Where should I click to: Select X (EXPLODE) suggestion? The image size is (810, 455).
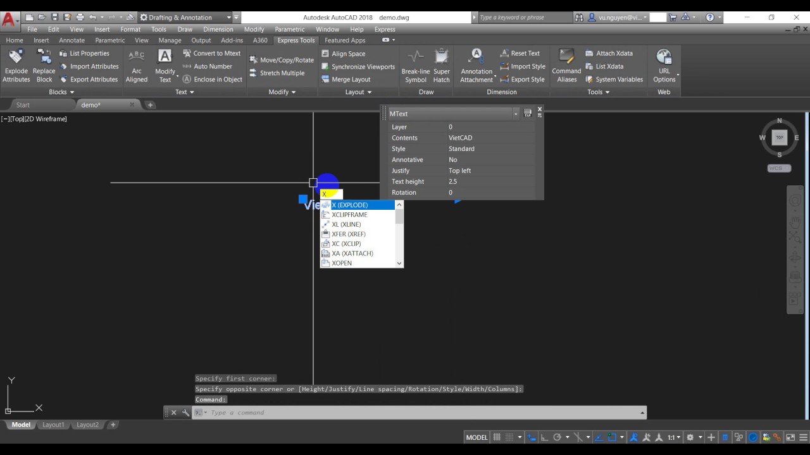coord(358,205)
